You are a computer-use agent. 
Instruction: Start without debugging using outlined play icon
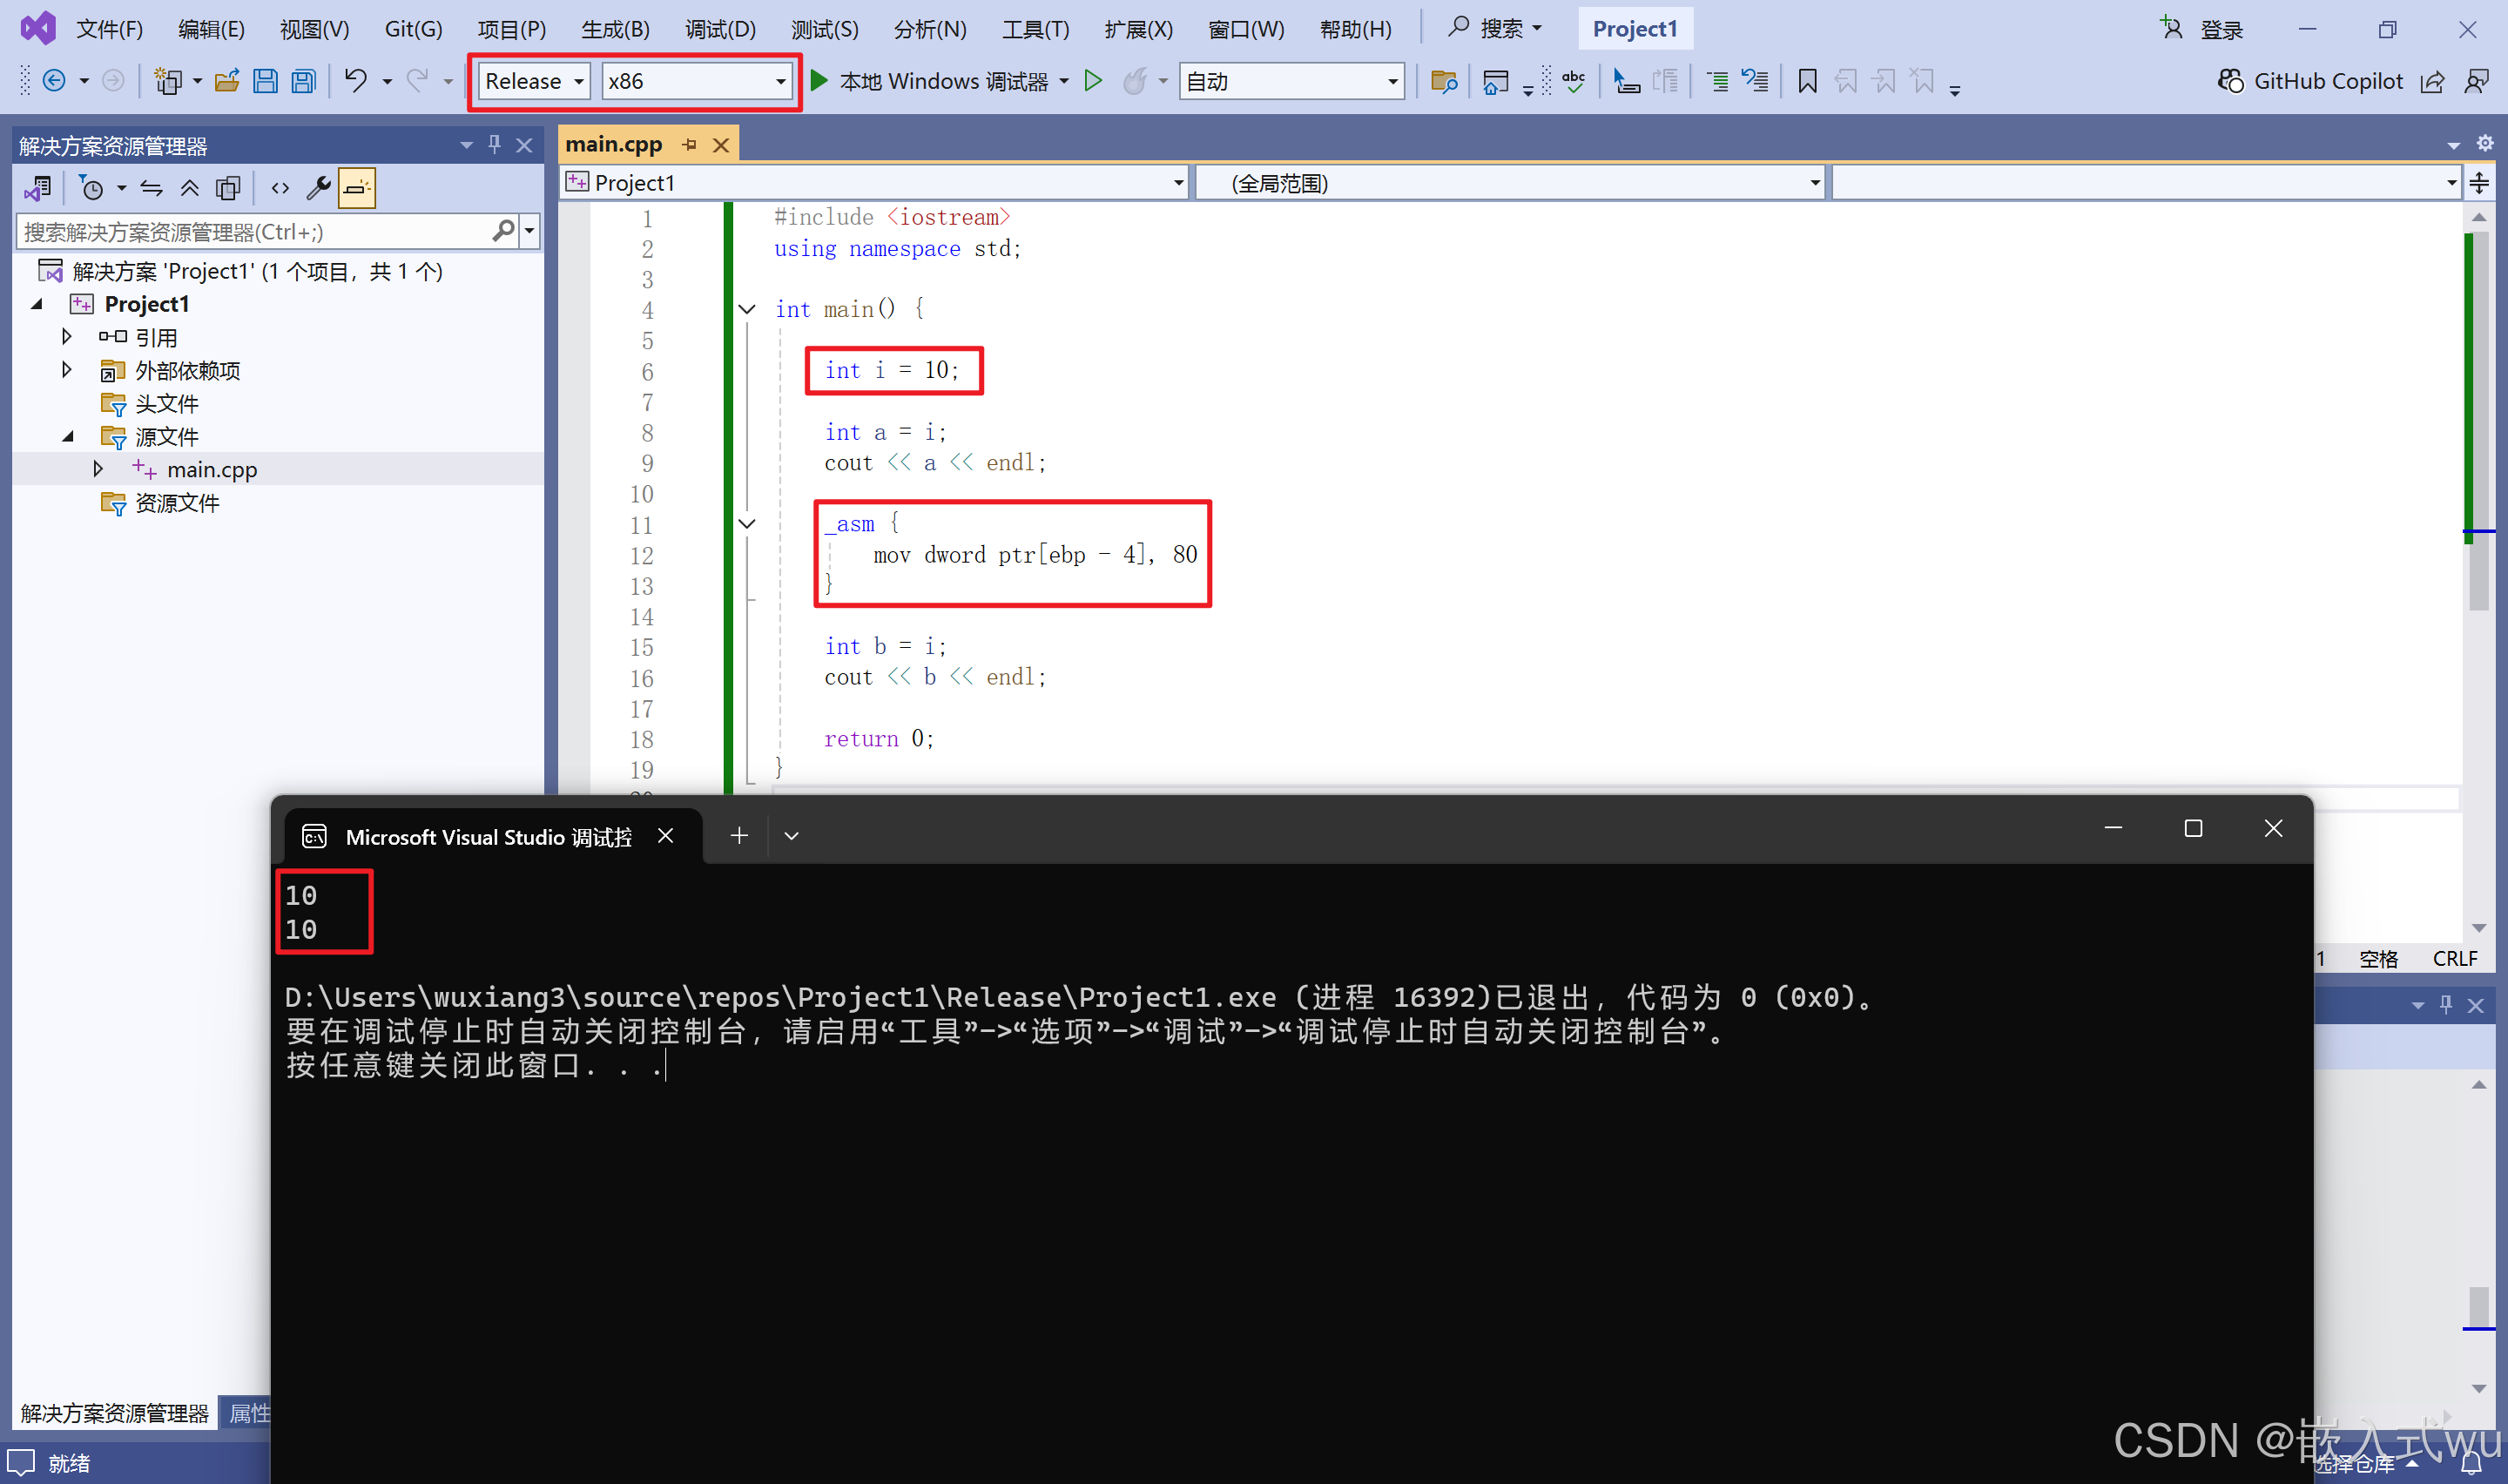pos(1094,81)
